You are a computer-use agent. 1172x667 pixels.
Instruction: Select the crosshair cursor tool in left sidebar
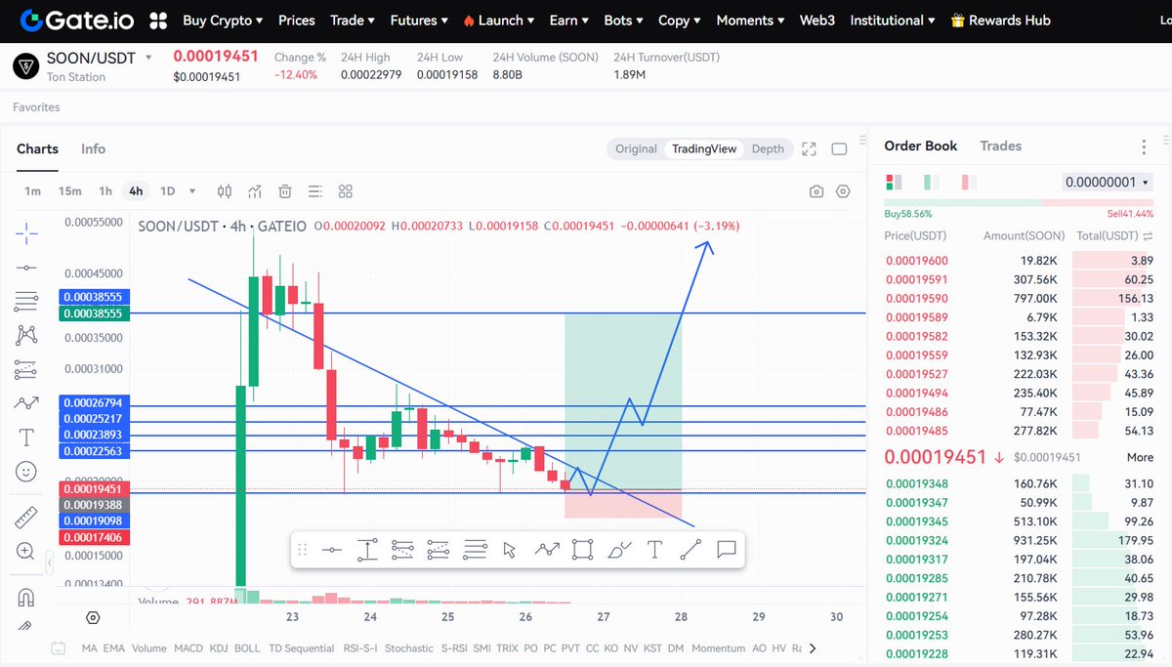tap(26, 232)
